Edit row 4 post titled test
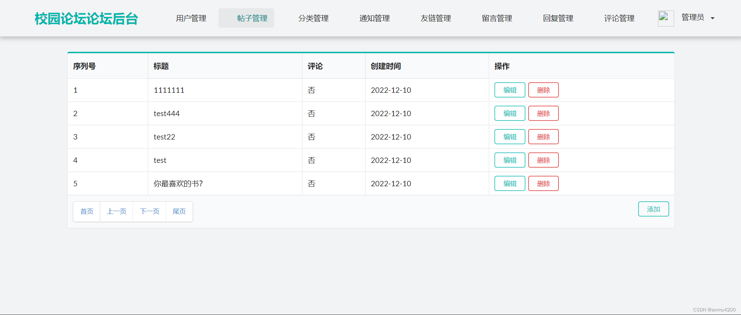Screen dimensions: 741x315 click(510, 160)
